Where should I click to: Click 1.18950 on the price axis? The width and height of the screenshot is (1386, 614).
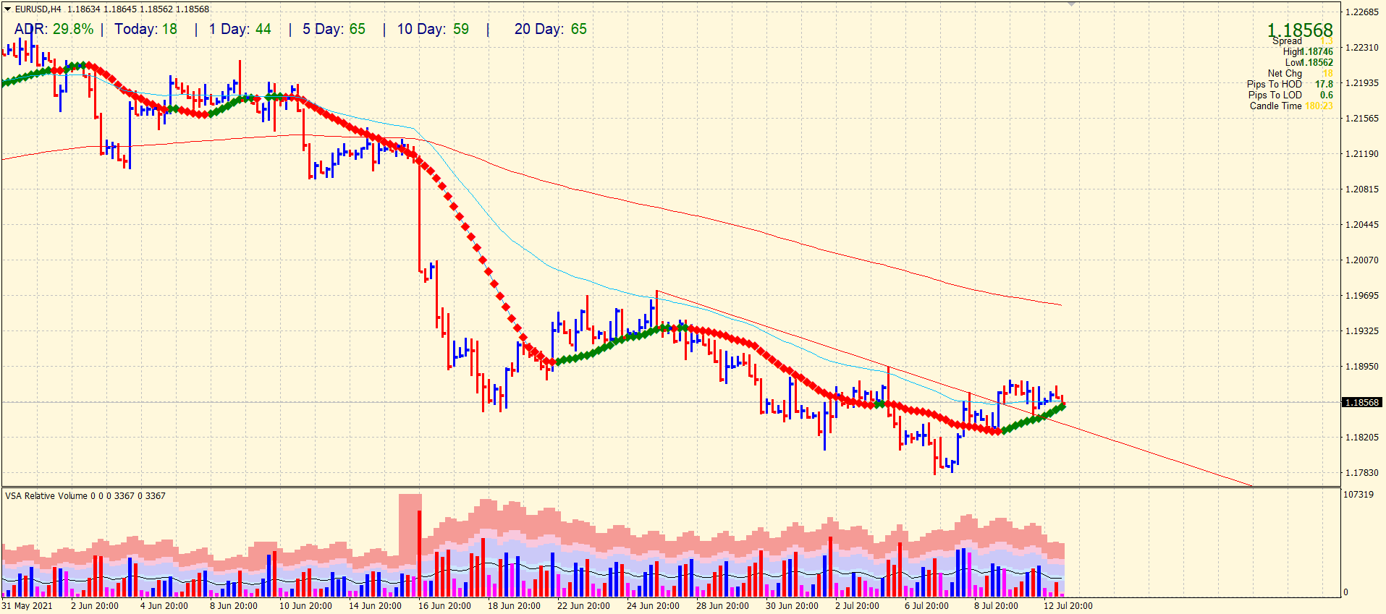pos(1361,367)
